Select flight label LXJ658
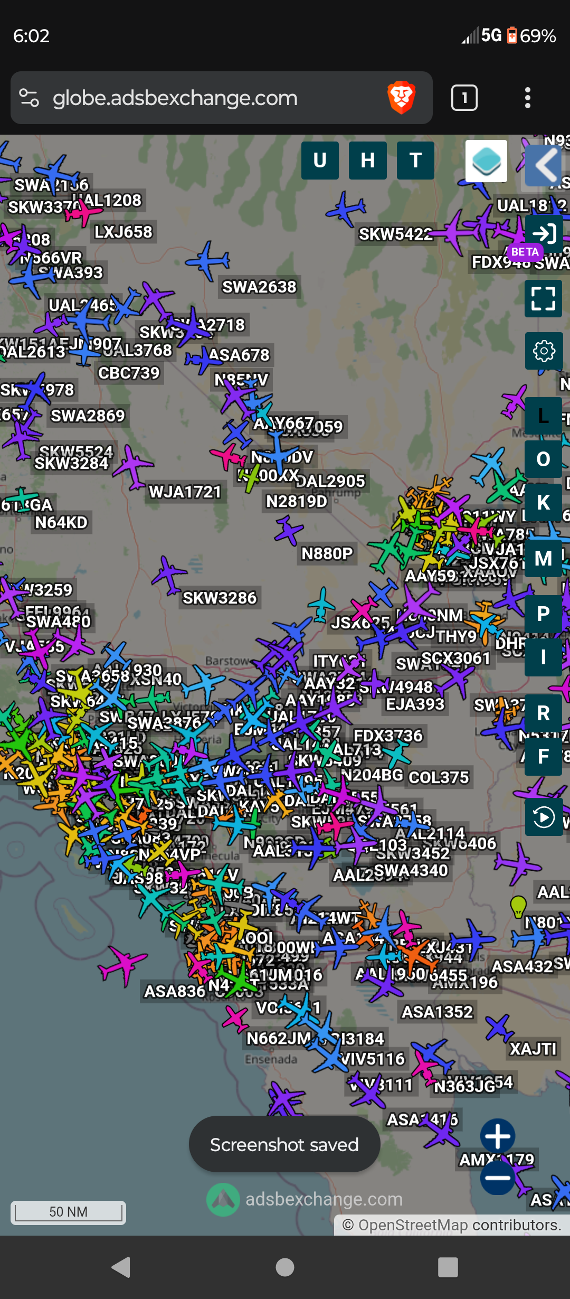This screenshot has width=570, height=1299. pyautogui.click(x=123, y=232)
